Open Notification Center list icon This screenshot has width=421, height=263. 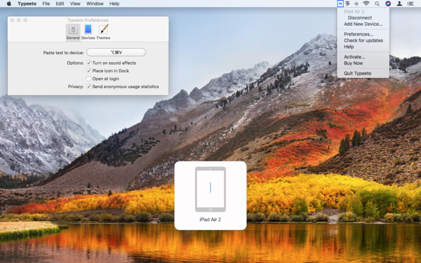tap(410, 3)
